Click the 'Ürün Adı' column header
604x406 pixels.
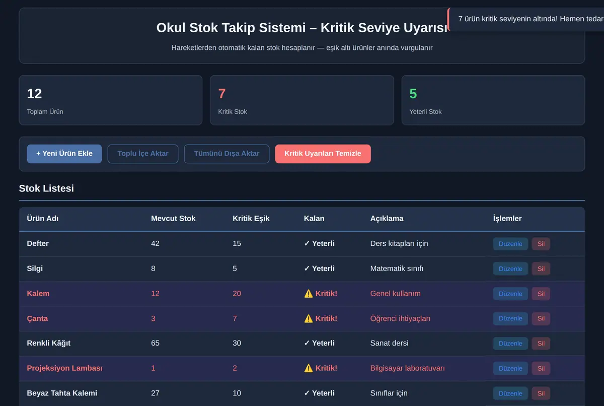(43, 219)
